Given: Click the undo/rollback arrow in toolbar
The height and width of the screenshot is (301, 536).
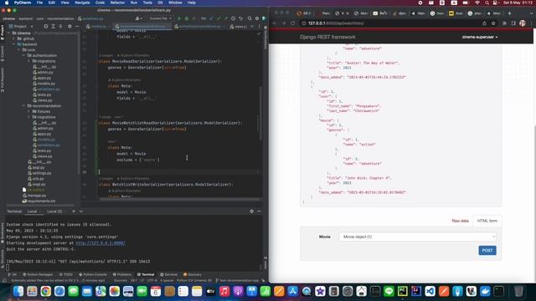Looking at the screenshot, I should coord(240,18).
